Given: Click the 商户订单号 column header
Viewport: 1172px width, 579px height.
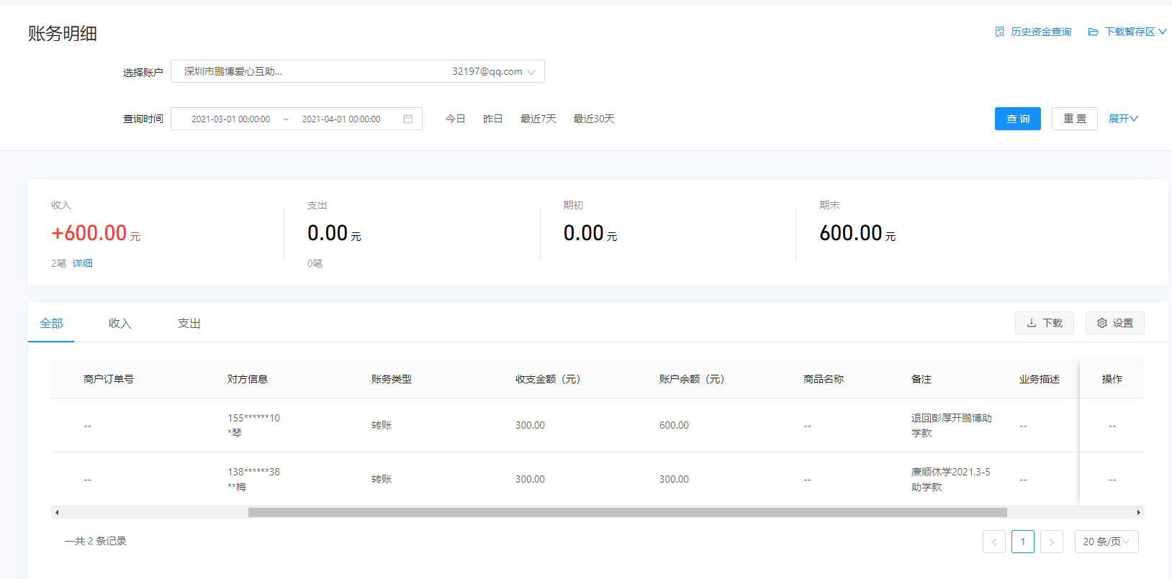Looking at the screenshot, I should pos(109,379).
